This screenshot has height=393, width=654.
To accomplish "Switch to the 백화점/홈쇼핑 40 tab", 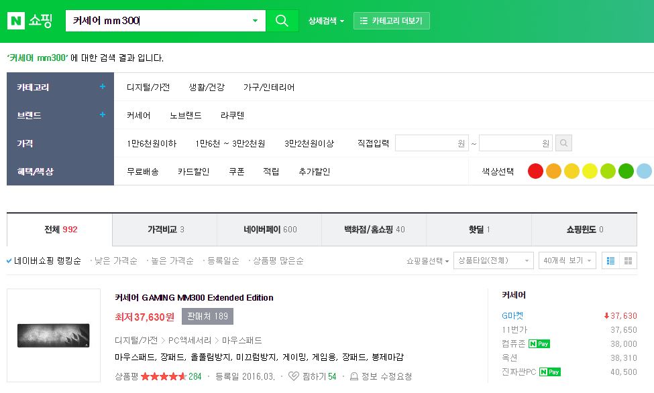I will click(374, 230).
